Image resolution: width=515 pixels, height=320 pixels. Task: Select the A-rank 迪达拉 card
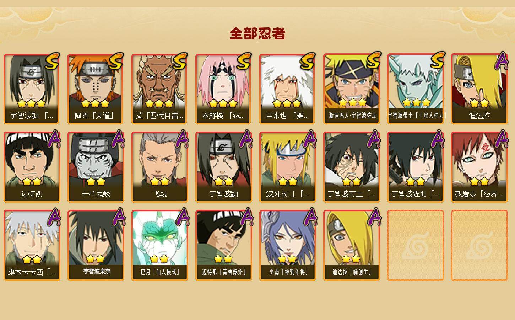pyautogui.click(x=479, y=89)
